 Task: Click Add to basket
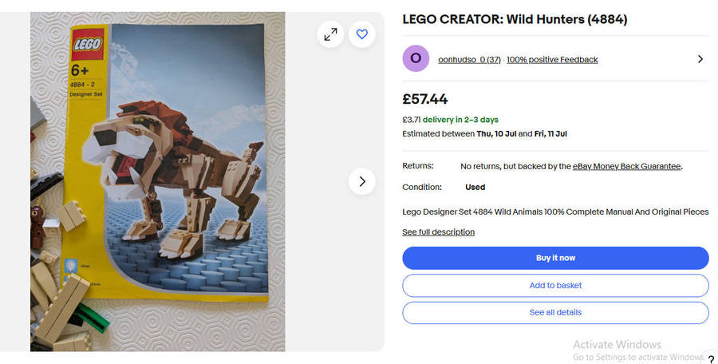coord(555,286)
